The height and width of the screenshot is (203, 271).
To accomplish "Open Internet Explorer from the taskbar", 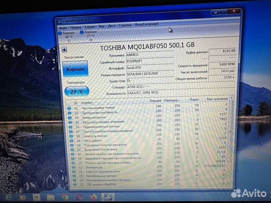I will [x=9, y=197].
